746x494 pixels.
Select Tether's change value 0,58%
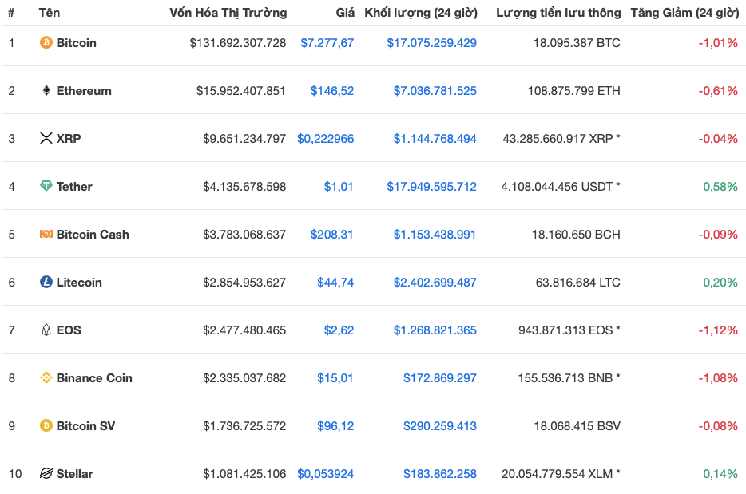[x=720, y=187]
